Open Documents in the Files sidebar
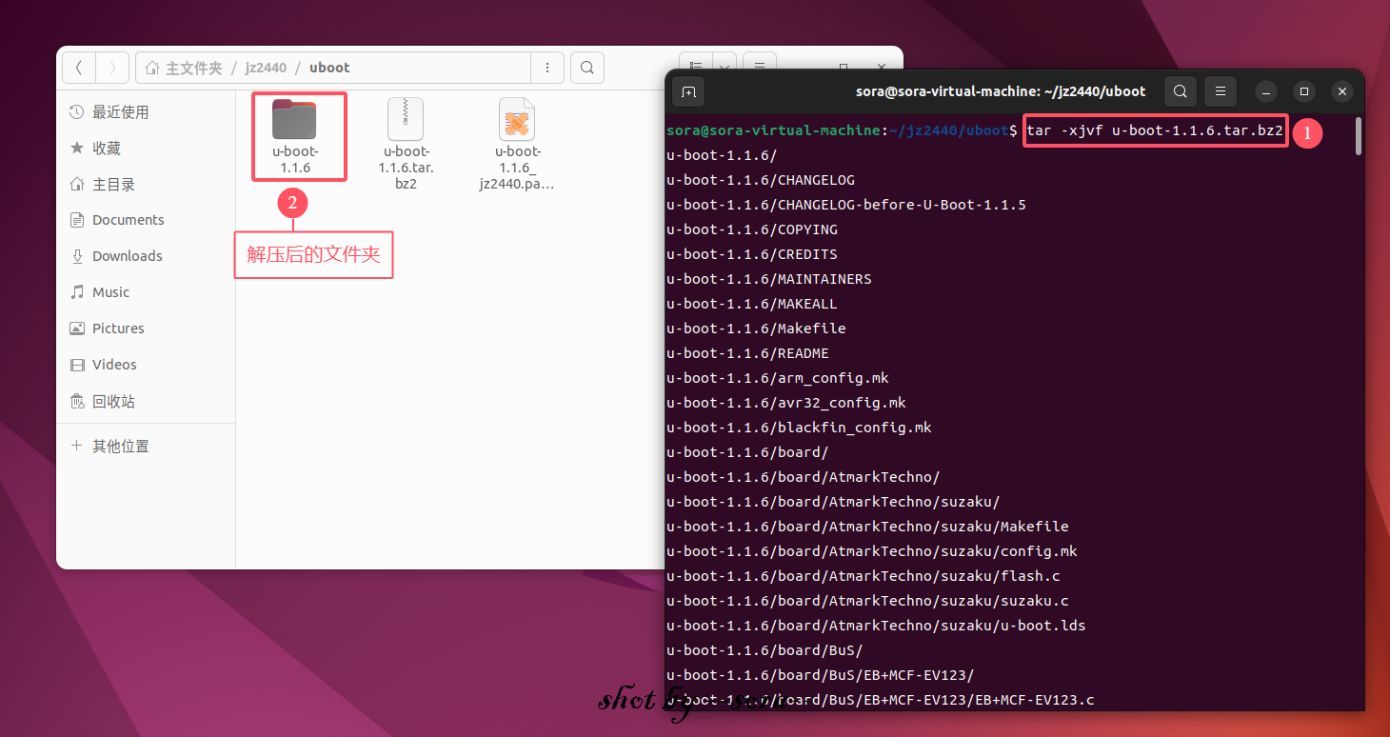The height and width of the screenshot is (737, 1390). [146, 220]
